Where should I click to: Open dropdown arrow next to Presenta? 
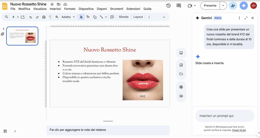[223, 6]
